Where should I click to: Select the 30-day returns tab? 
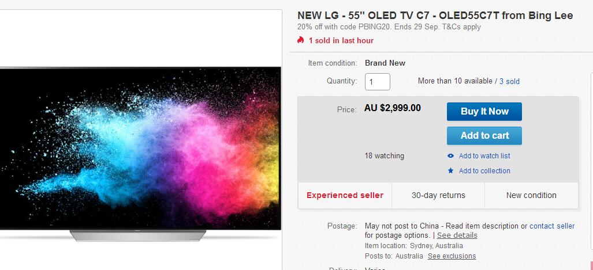click(x=438, y=195)
